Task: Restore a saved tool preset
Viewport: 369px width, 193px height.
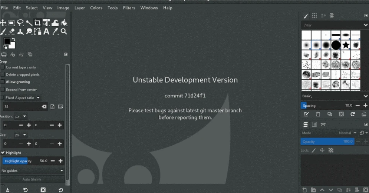Action: pyautogui.click(x=25, y=190)
